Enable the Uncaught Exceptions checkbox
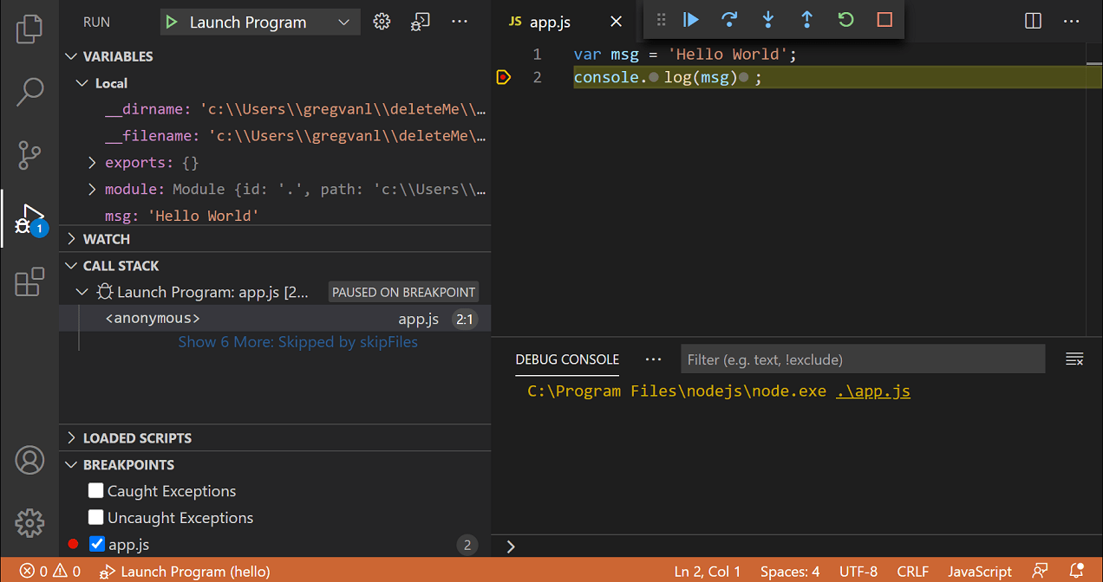The width and height of the screenshot is (1103, 582). tap(97, 517)
